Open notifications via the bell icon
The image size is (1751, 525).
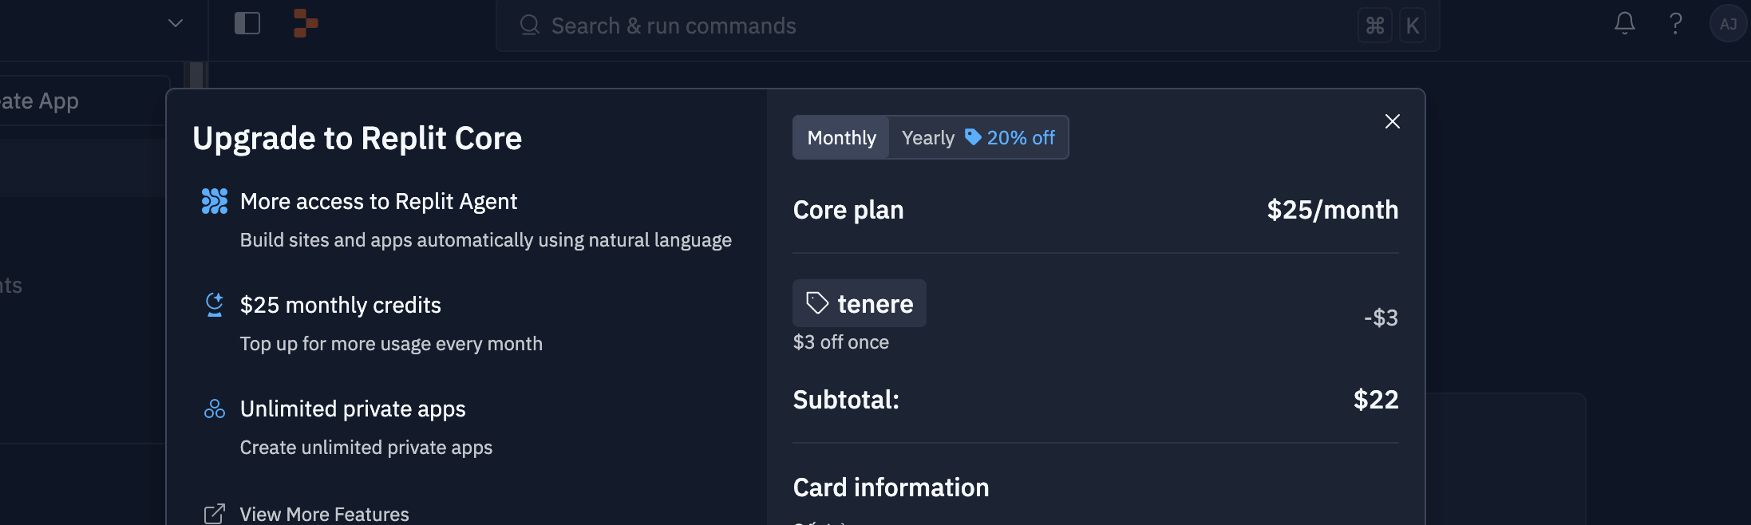[1623, 24]
